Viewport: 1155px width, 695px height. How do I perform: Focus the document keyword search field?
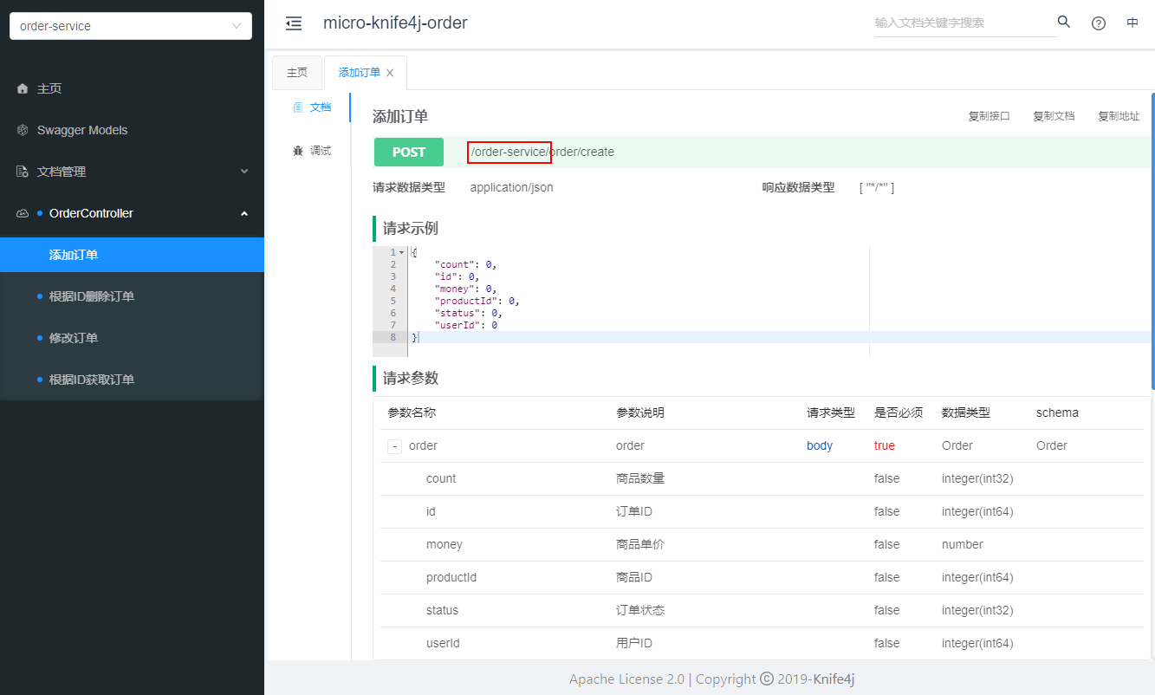pyautogui.click(x=965, y=23)
